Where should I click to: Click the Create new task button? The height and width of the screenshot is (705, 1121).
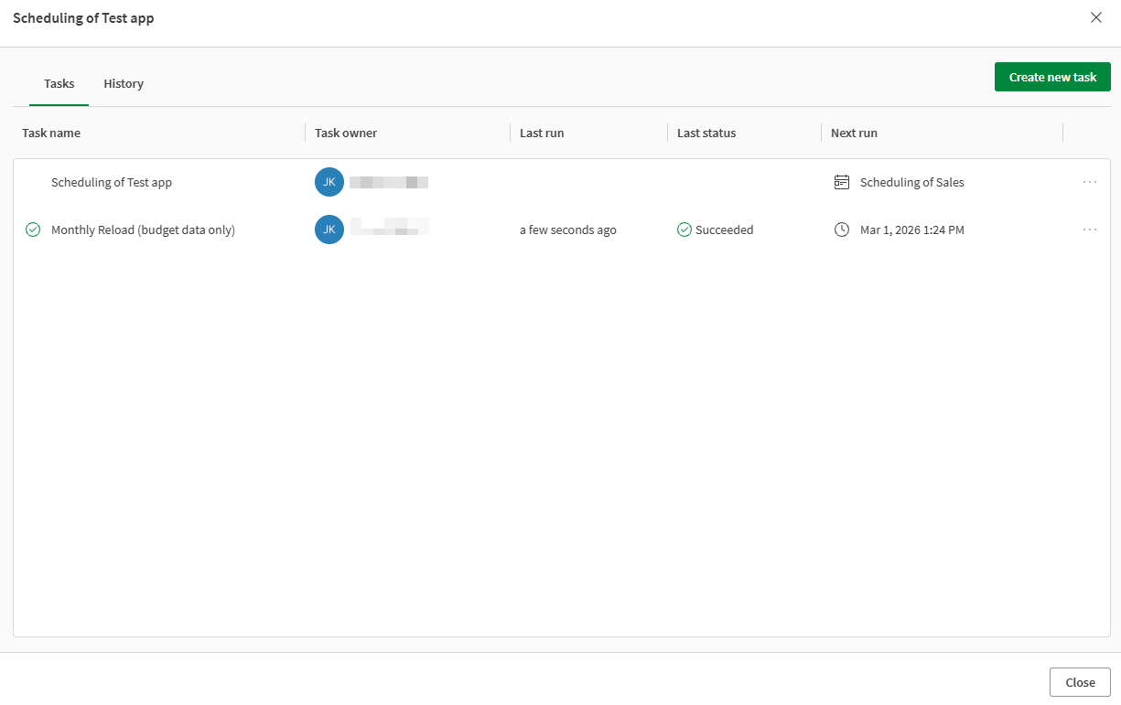[1052, 77]
